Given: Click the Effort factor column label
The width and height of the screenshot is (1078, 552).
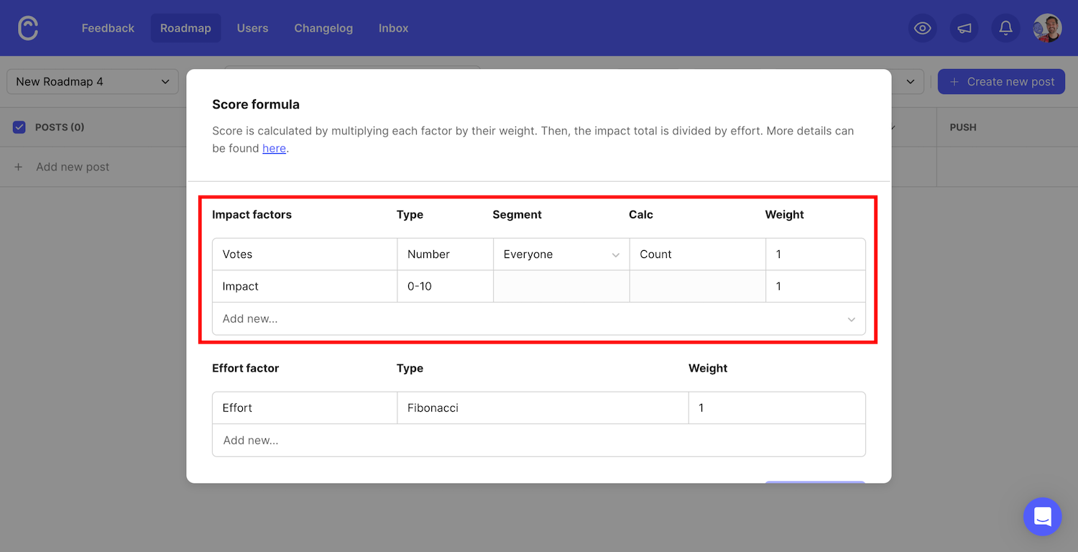Looking at the screenshot, I should pos(246,368).
